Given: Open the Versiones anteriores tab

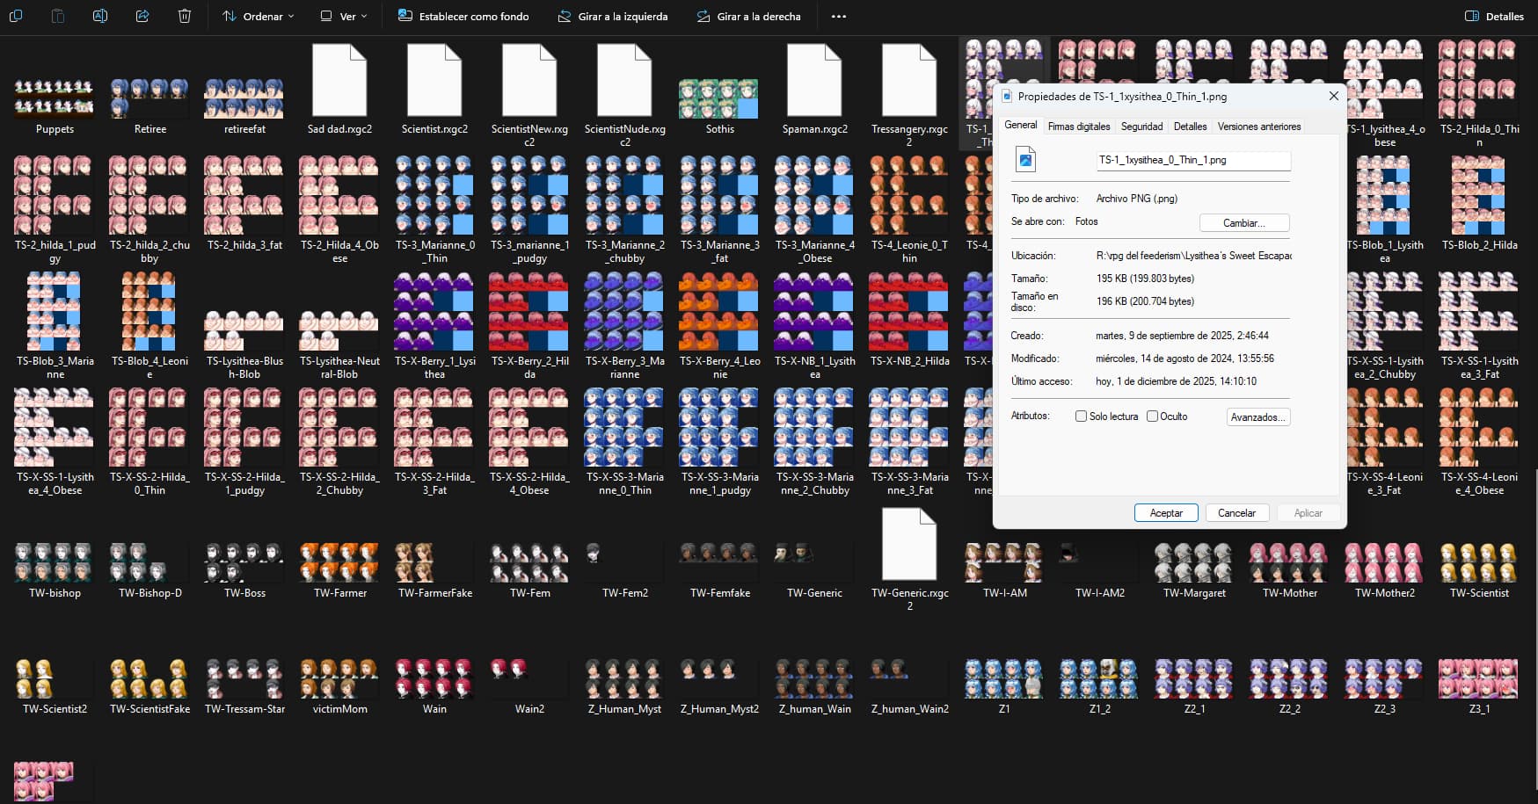Looking at the screenshot, I should coord(1258,127).
